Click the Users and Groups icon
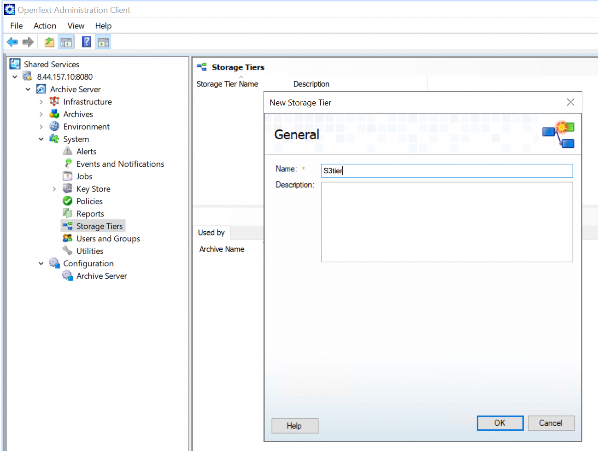This screenshot has width=598, height=451. (68, 238)
